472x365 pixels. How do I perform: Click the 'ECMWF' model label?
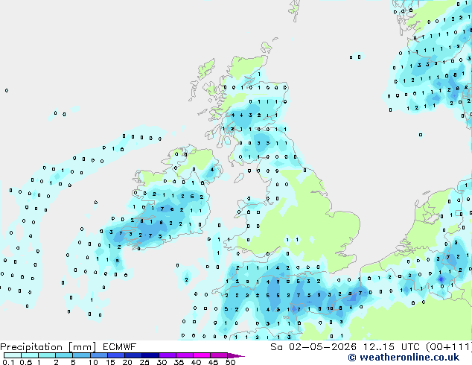(120, 347)
